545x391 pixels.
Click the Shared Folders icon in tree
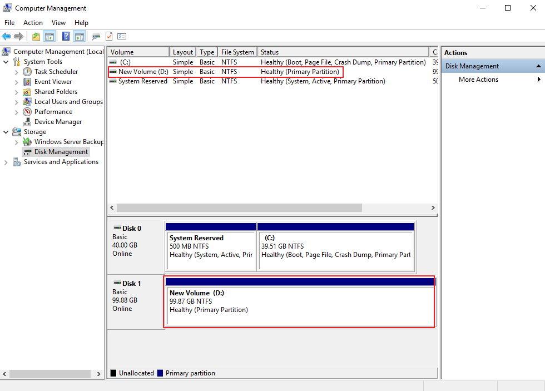point(27,92)
